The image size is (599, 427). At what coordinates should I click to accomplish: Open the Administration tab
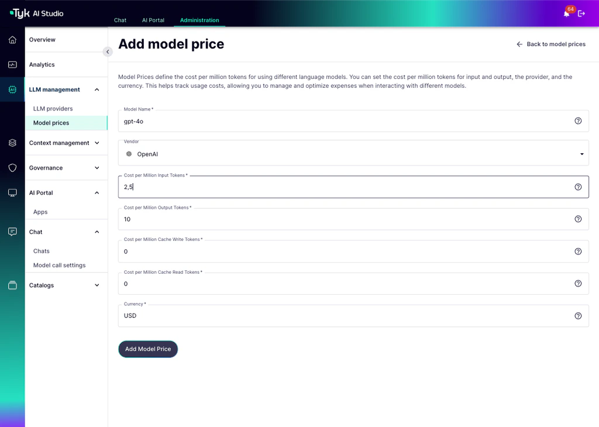(x=199, y=20)
